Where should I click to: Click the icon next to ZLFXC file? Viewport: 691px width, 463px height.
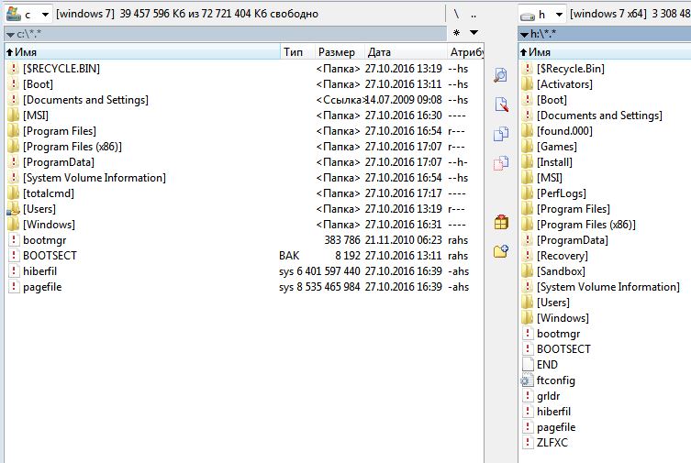tap(528, 442)
